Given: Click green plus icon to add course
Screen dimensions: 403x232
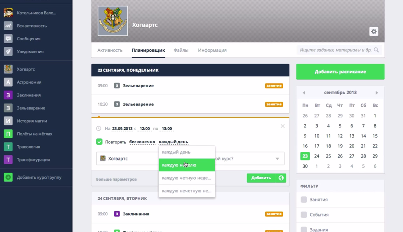Looking at the screenshot, I should [x=8, y=177].
